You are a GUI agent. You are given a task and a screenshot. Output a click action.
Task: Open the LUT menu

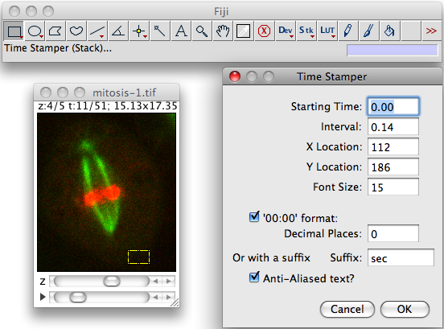pos(327,31)
